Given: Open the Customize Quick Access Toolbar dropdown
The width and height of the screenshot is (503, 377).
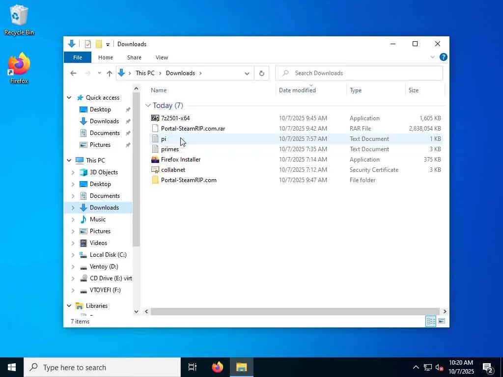Looking at the screenshot, I should tap(108, 45).
